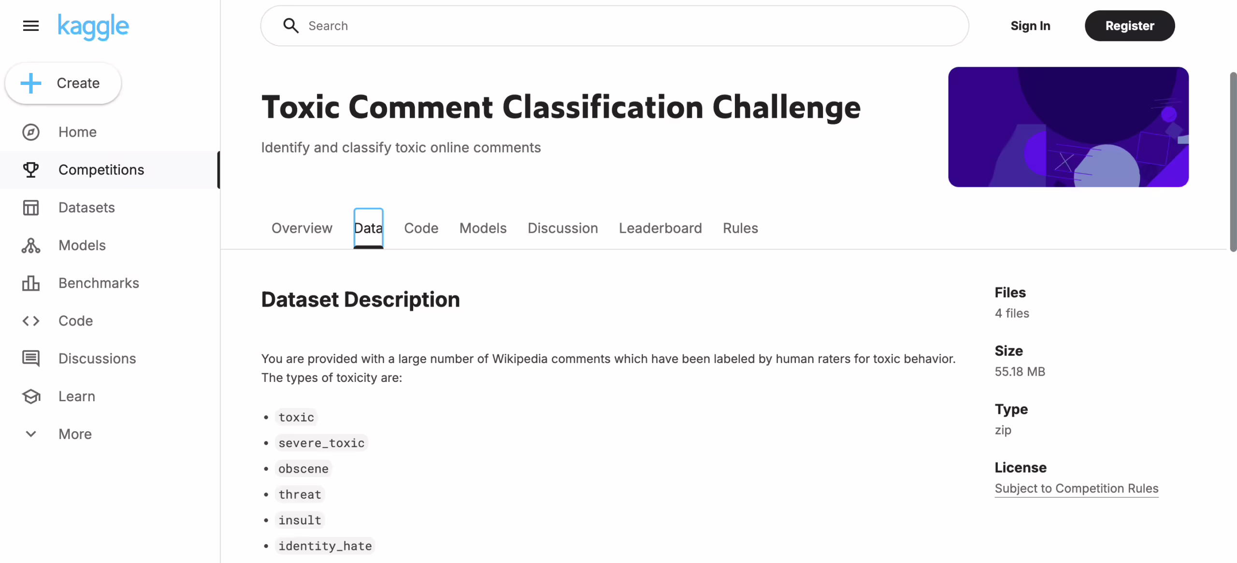Open the Leaderboard tab
The image size is (1237, 563).
point(660,228)
